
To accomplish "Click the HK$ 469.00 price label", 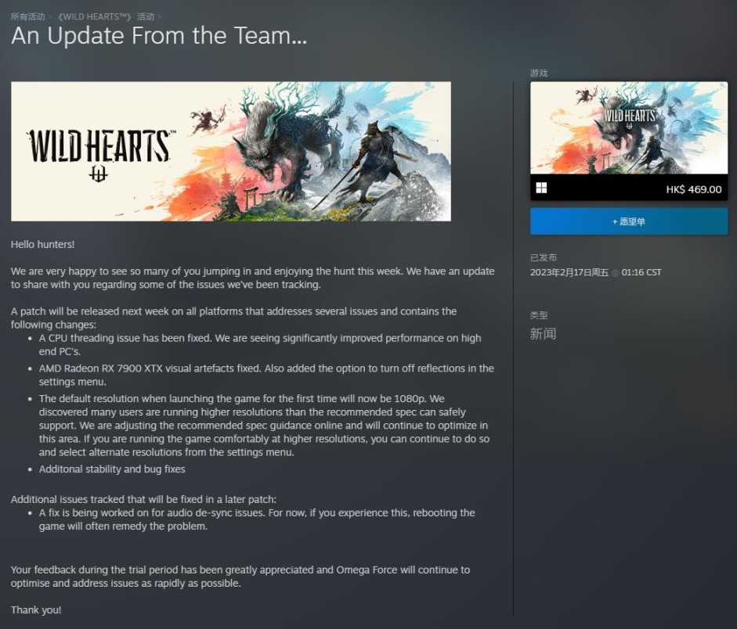I will click(x=693, y=189).
